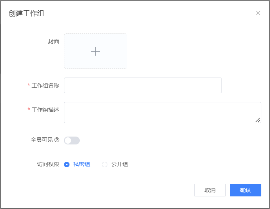270x209 pixels.
Task: Focus the 工作组描述 text area
Action: [163, 113]
